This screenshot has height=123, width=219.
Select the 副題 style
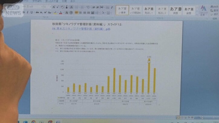(189, 11)
